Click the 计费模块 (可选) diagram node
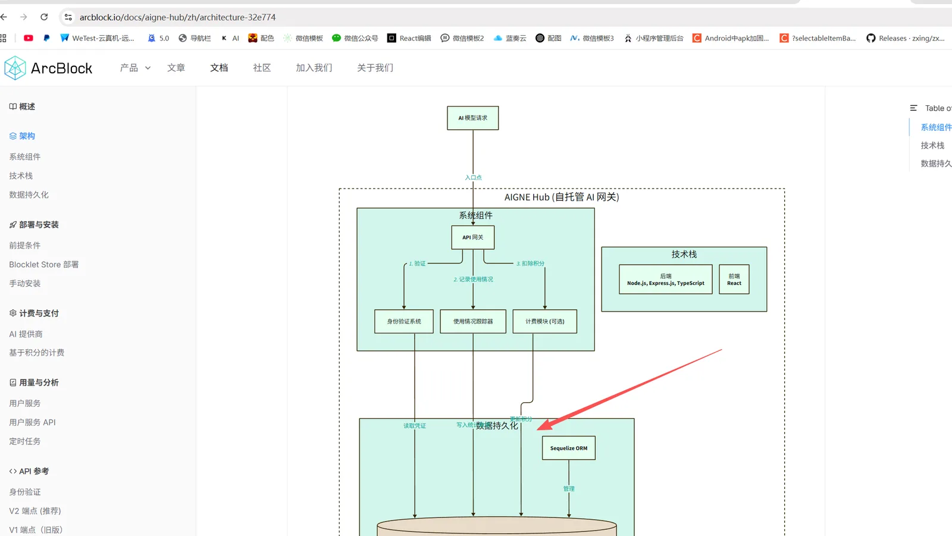 click(545, 321)
